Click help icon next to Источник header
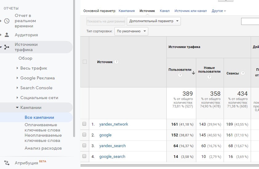The height and width of the screenshot is (169, 259). pyautogui.click(x=117, y=62)
